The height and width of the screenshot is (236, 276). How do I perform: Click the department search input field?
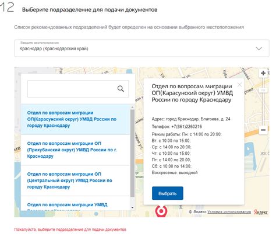pyautogui.click(x=78, y=89)
